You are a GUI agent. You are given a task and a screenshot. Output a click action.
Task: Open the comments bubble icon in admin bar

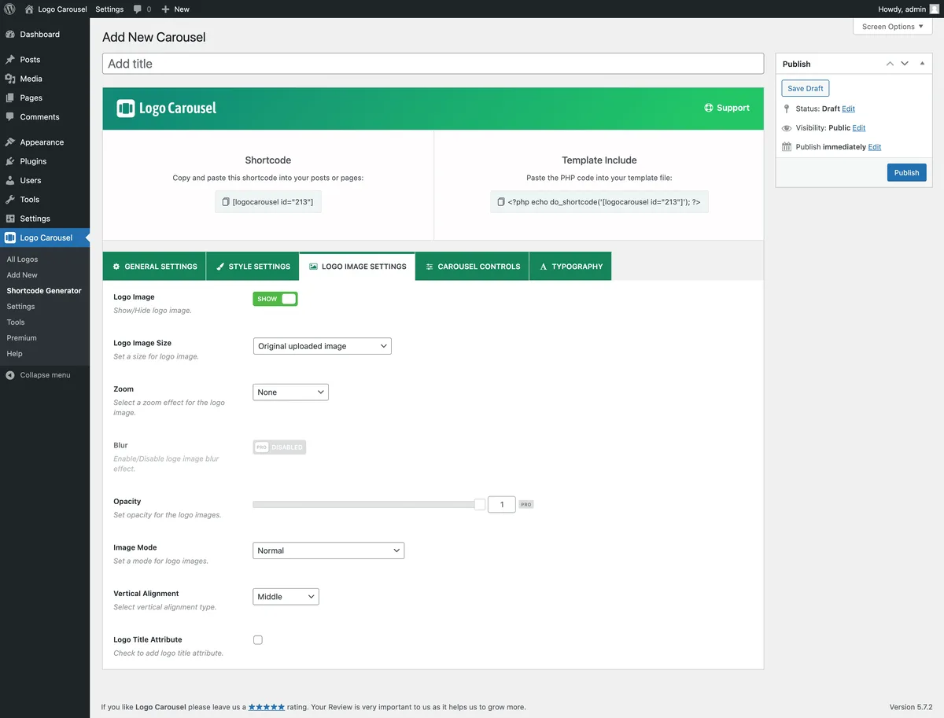(138, 9)
